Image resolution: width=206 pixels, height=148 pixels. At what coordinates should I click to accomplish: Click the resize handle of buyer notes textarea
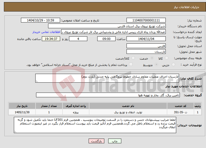(15, 132)
